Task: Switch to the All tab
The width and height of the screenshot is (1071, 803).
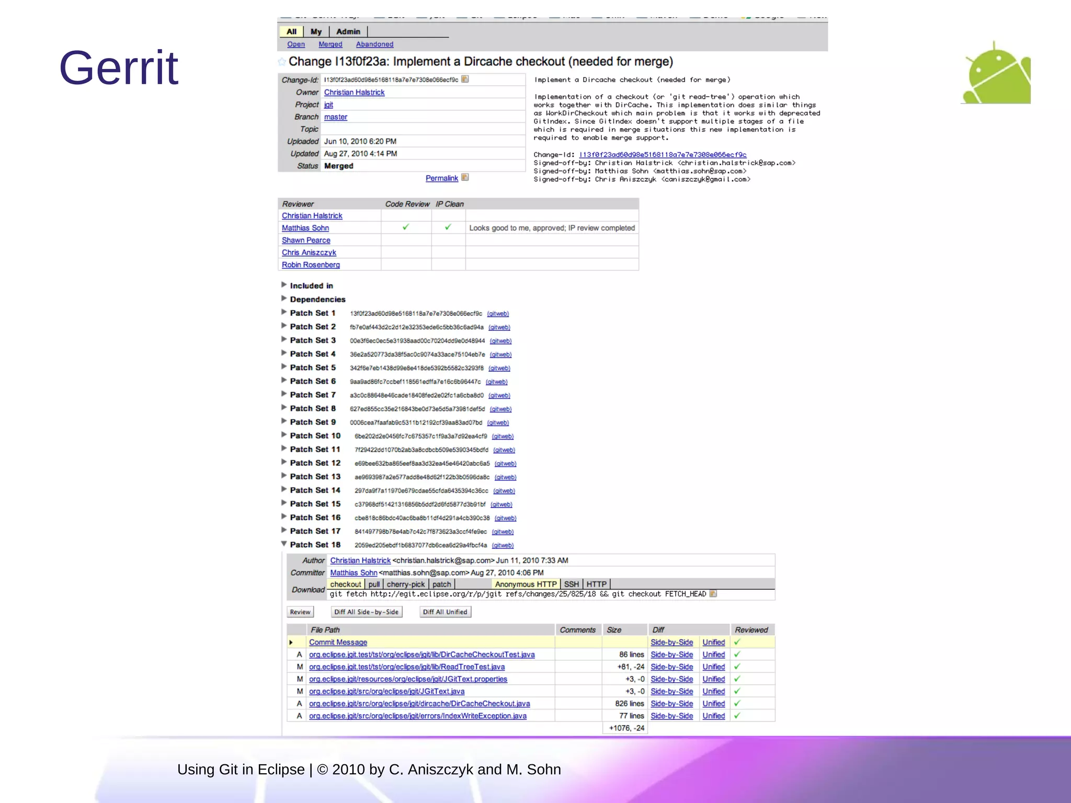Action: (x=291, y=31)
